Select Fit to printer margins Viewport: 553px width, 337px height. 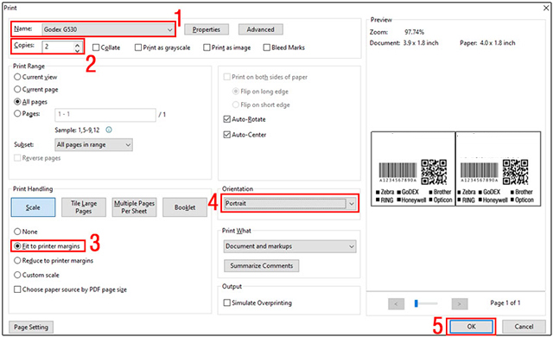click(17, 246)
